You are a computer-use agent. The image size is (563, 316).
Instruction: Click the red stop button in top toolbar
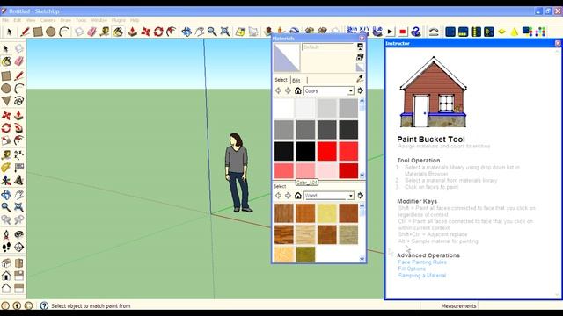coord(403,32)
